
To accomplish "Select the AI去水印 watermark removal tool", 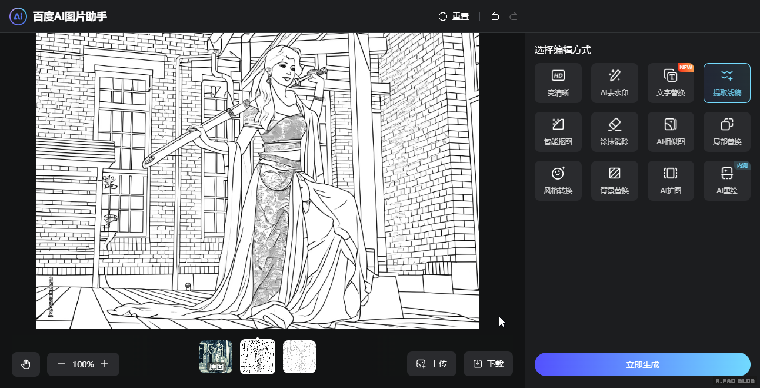I will click(614, 83).
